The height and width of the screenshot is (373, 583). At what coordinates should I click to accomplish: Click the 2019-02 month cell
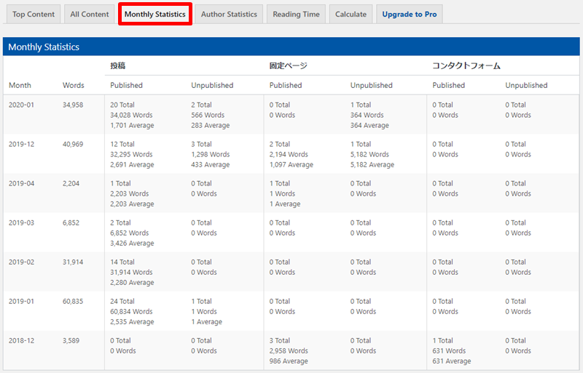tap(21, 262)
